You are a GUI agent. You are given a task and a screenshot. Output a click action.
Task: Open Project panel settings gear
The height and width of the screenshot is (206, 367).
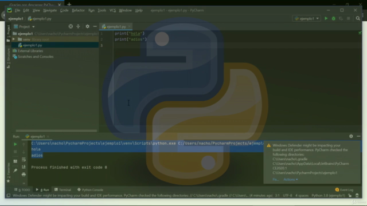pyautogui.click(x=87, y=26)
